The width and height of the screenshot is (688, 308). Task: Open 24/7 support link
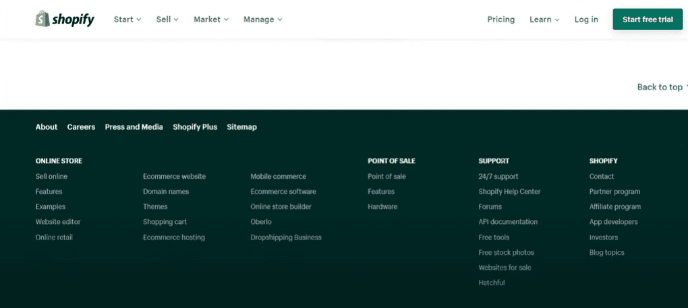(x=498, y=176)
